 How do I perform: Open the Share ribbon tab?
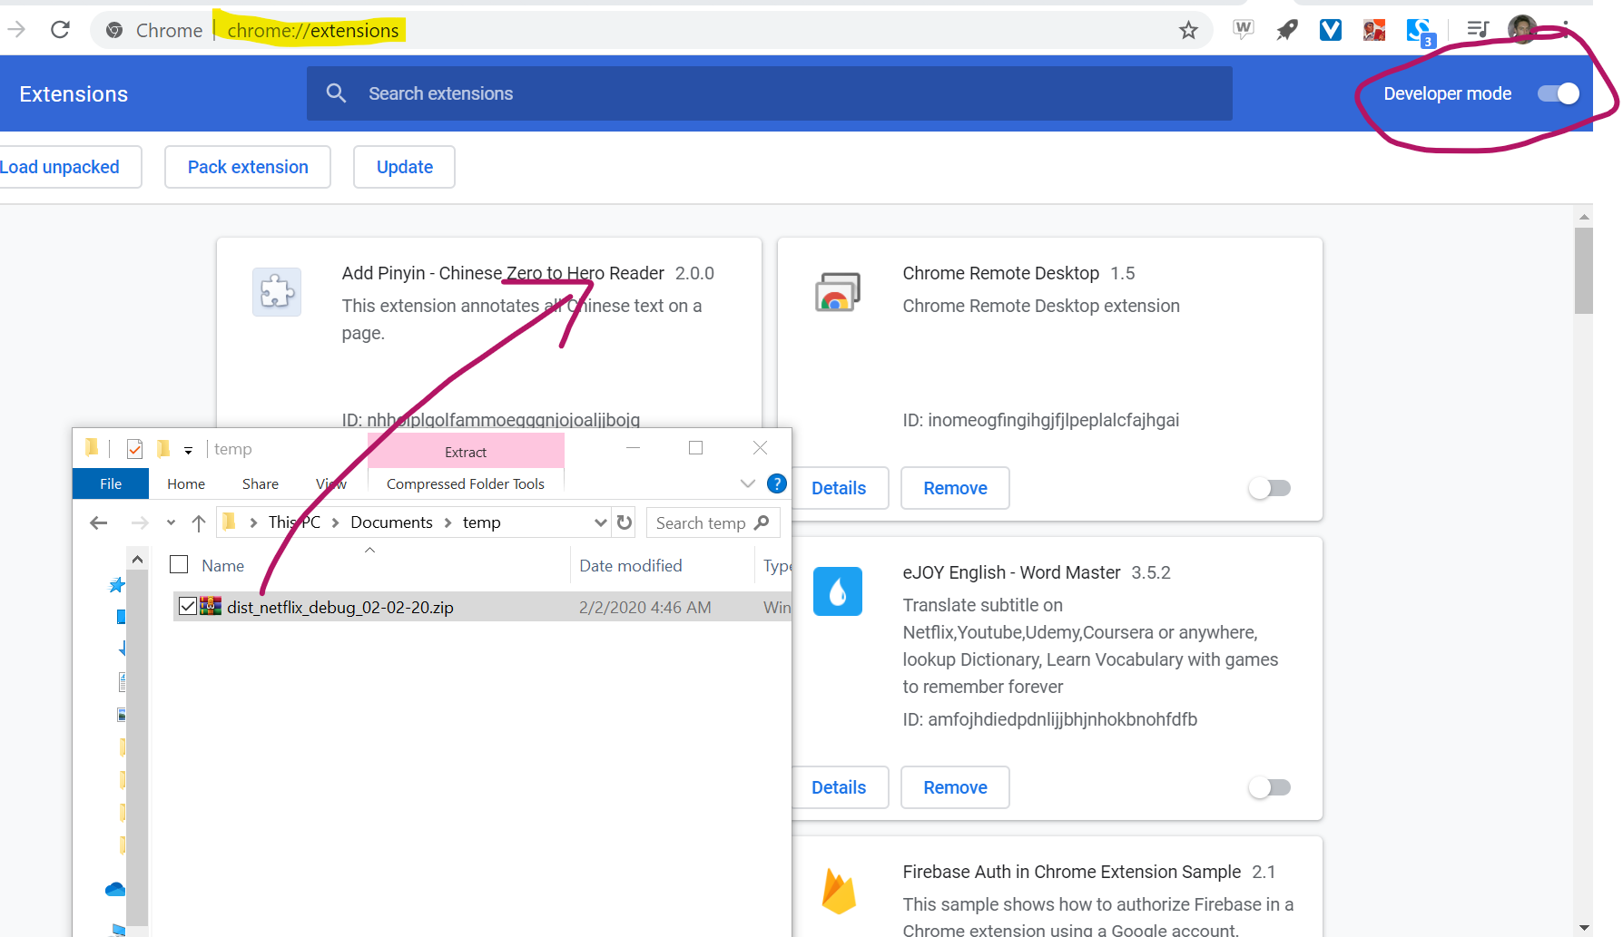(x=260, y=483)
